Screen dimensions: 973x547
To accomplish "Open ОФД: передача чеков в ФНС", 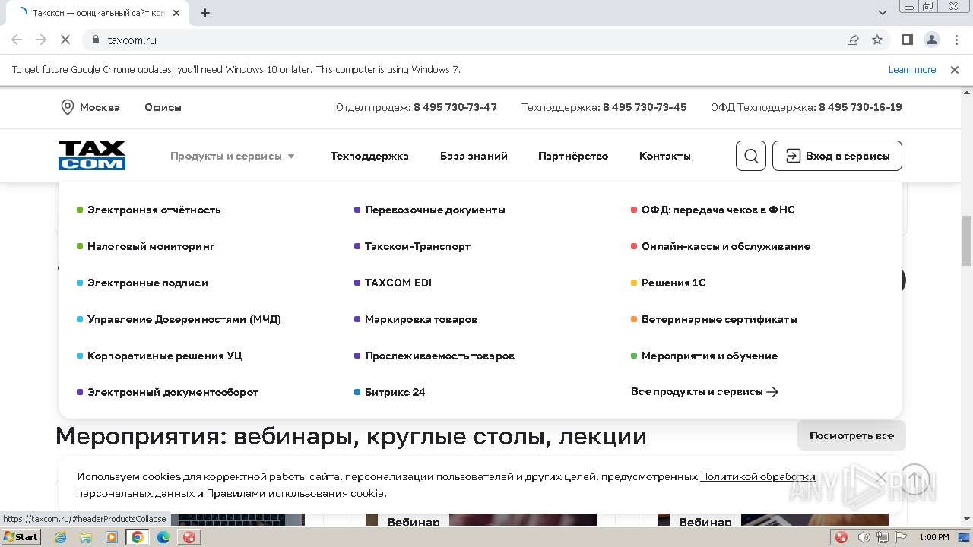I will (x=718, y=210).
